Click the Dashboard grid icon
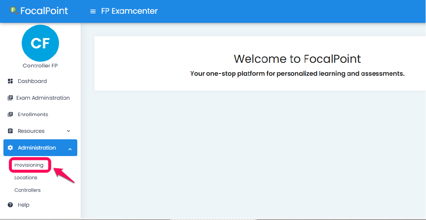 (x=10, y=81)
